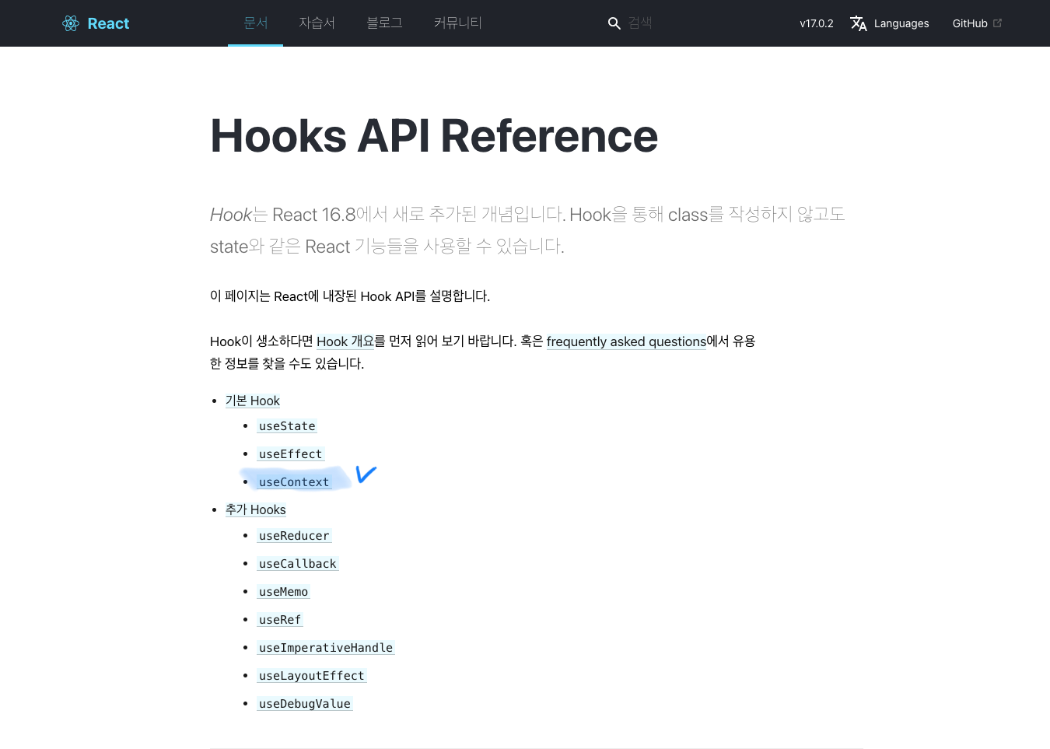
Task: Go to useReducer reference
Action: (294, 536)
